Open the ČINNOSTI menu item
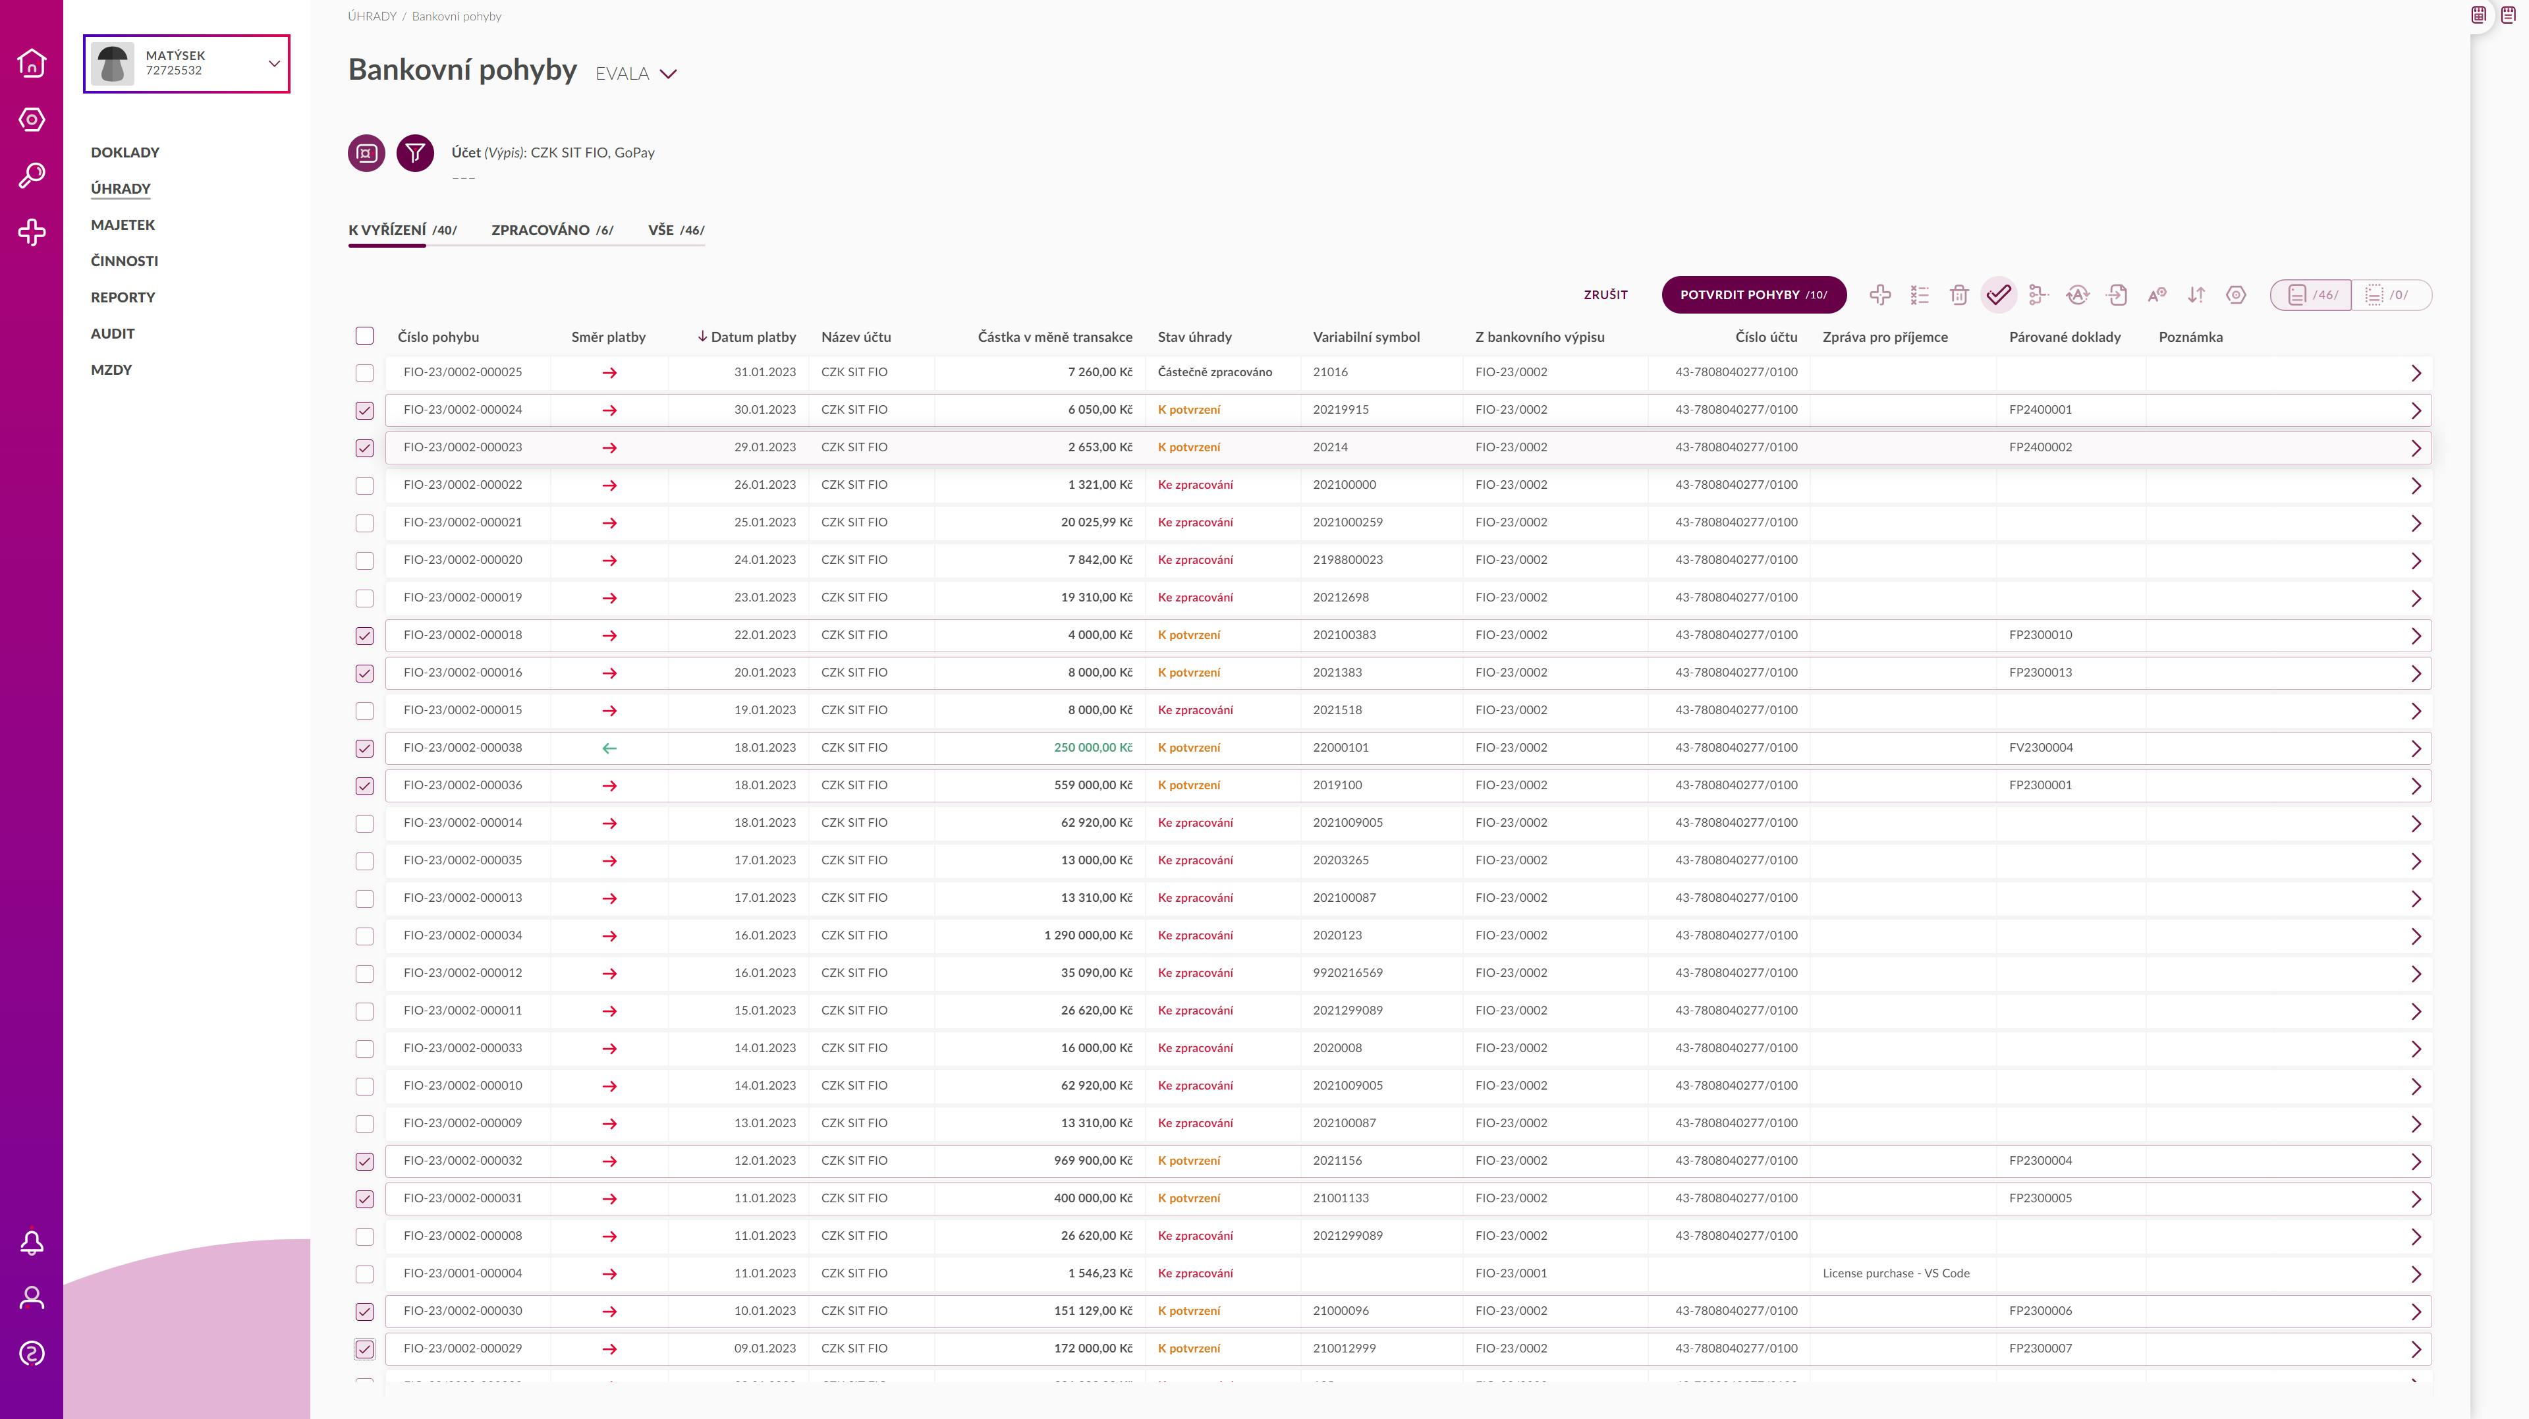This screenshot has height=1419, width=2529. tap(125, 262)
